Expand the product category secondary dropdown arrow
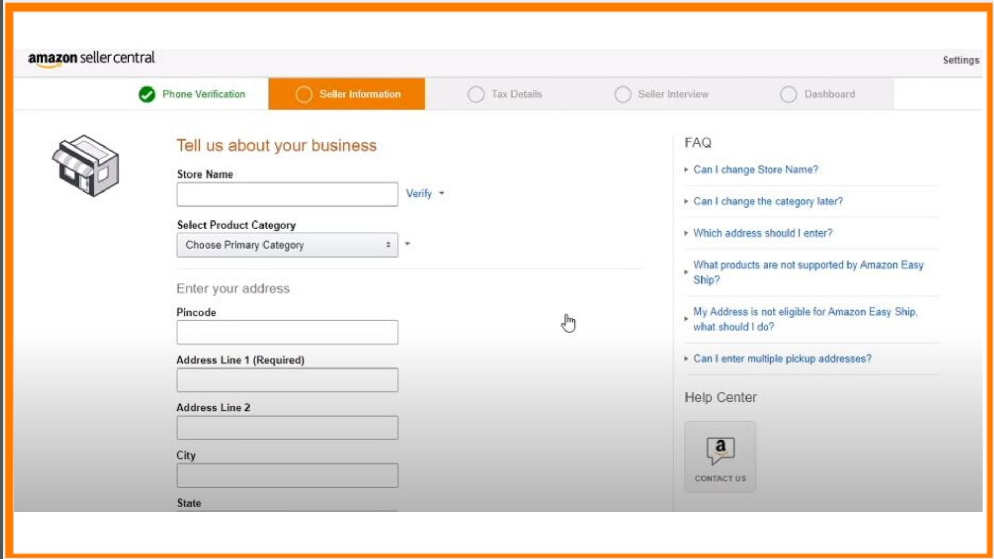Image resolution: width=994 pixels, height=559 pixels. click(x=407, y=244)
